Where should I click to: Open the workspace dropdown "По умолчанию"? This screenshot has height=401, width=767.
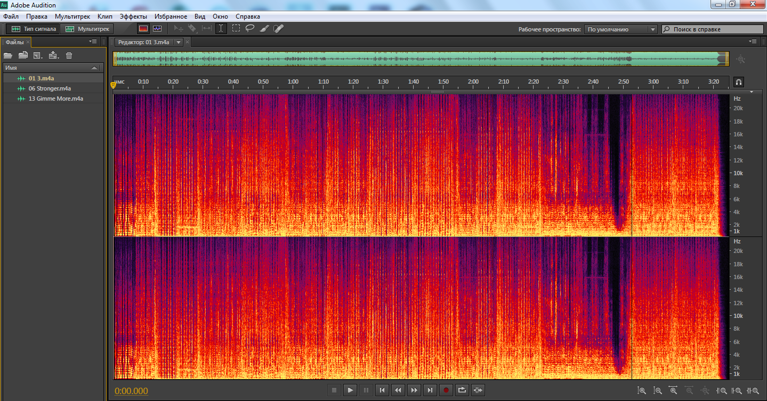(x=620, y=29)
